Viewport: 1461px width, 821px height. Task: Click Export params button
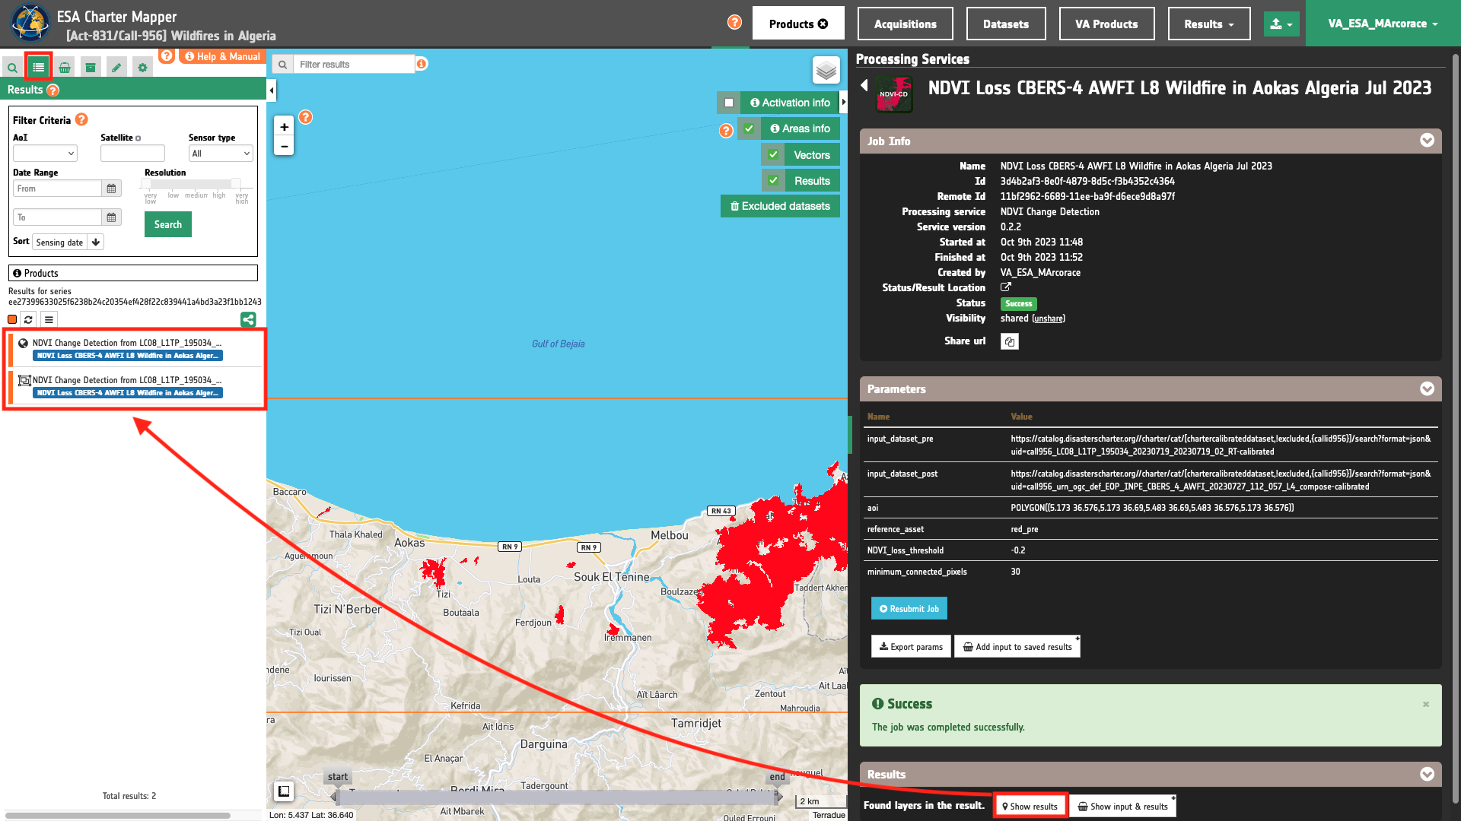pos(911,647)
